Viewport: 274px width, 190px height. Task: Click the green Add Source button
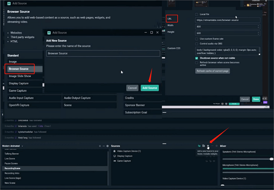(x=150, y=88)
